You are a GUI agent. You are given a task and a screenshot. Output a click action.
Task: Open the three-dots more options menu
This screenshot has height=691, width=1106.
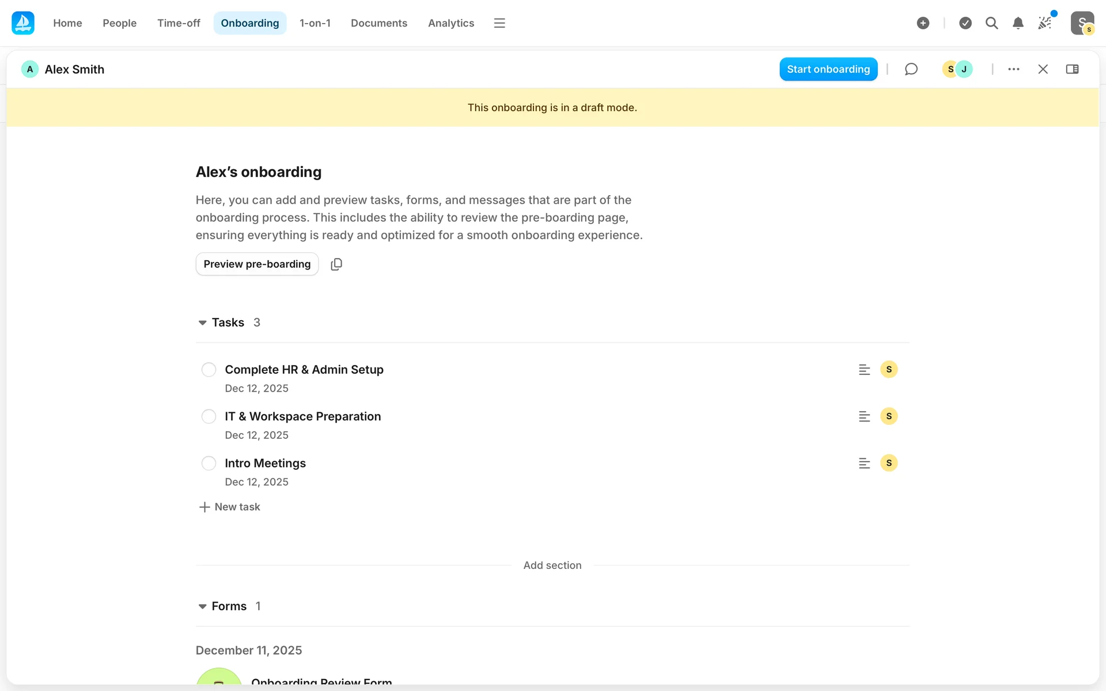(x=1014, y=69)
